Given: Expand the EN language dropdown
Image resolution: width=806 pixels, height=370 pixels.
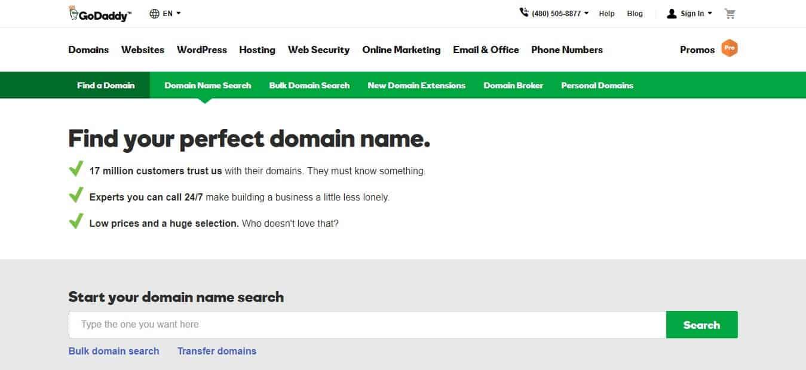Looking at the screenshot, I should (x=171, y=13).
